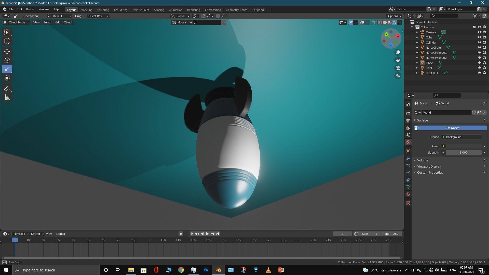
Task: Uncheck the Collection exclude checkbox
Action: tap(474, 27)
